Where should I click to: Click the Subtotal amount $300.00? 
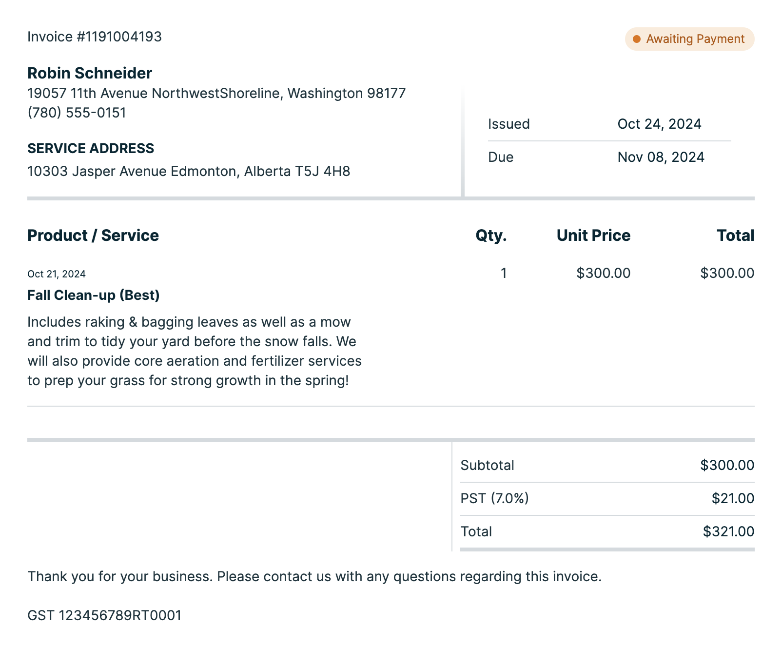pyautogui.click(x=727, y=465)
